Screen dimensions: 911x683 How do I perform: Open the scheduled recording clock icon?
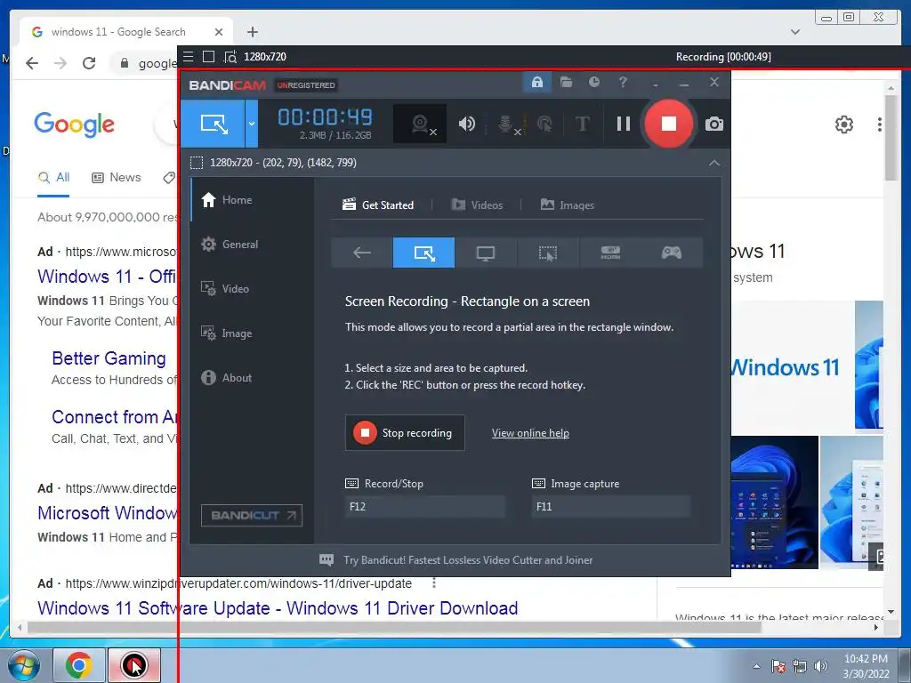pyautogui.click(x=593, y=82)
